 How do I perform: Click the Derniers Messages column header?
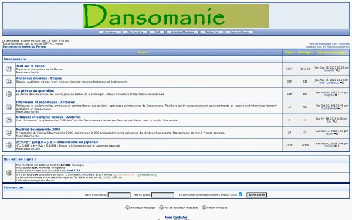pos(332,52)
